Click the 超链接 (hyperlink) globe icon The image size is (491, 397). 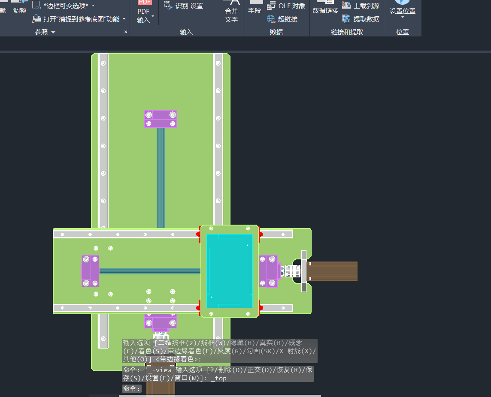coord(271,19)
